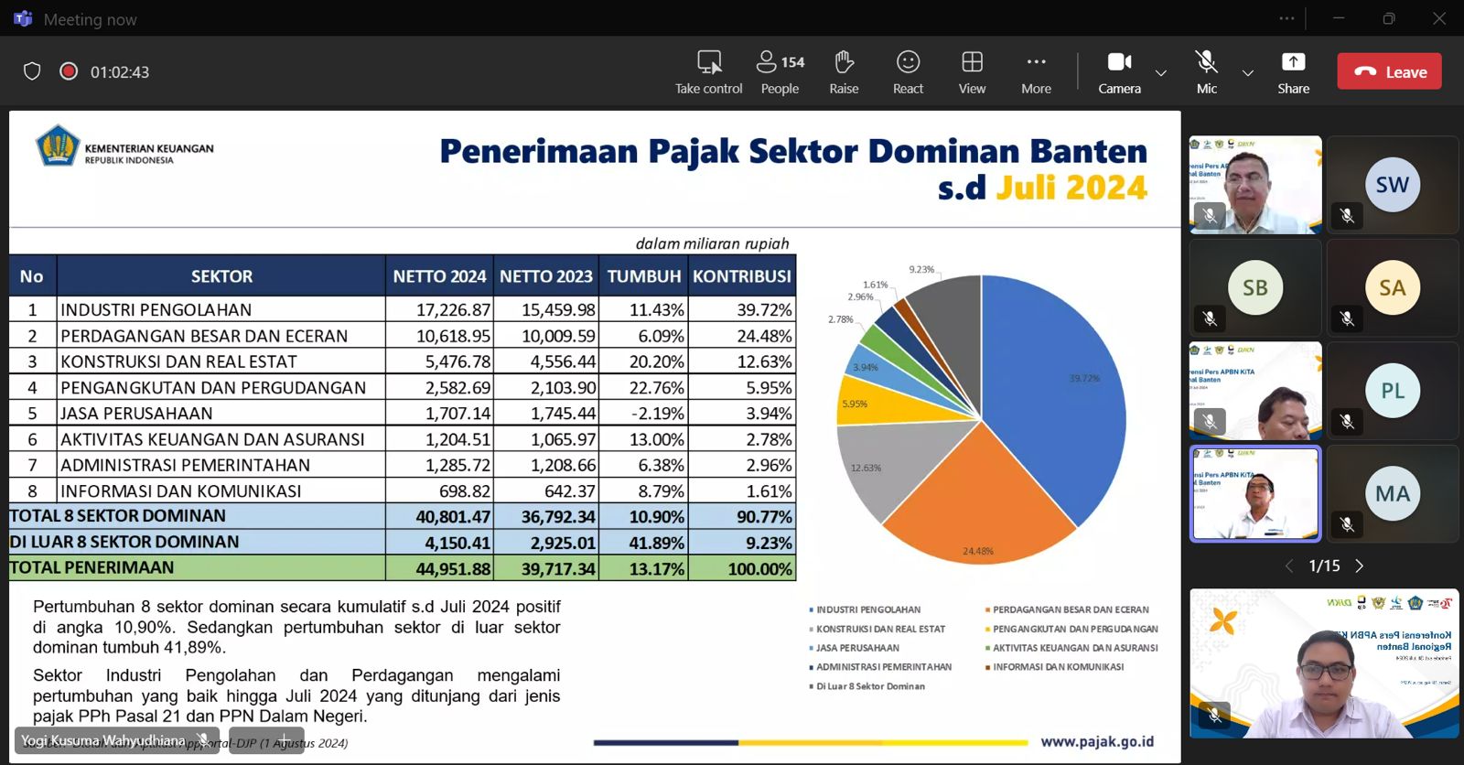This screenshot has width=1464, height=765.
Task: Go to next page of participants
Action: click(x=1360, y=566)
